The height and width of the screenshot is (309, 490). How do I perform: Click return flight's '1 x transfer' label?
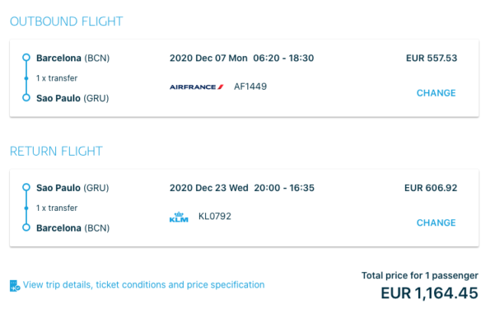point(57,208)
